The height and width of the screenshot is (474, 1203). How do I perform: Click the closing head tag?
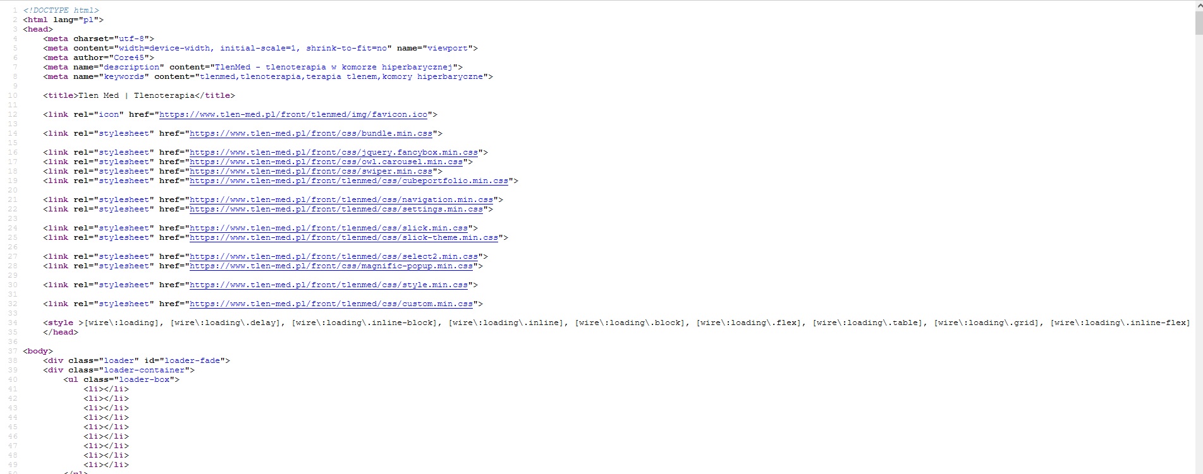[61, 333]
